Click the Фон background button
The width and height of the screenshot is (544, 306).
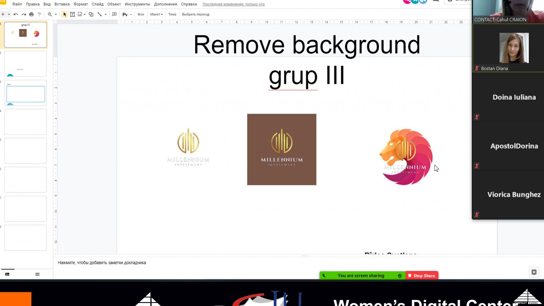click(x=141, y=14)
